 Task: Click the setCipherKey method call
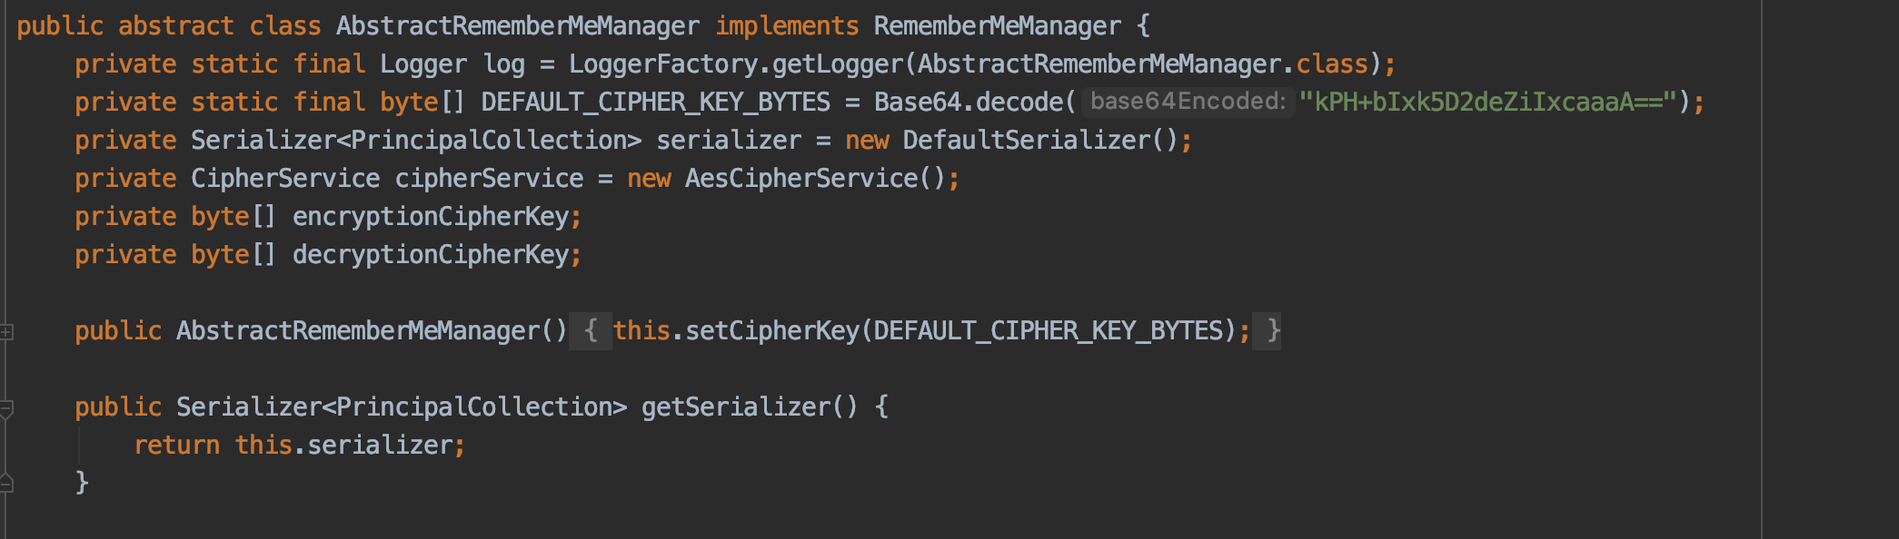pyautogui.click(x=772, y=331)
